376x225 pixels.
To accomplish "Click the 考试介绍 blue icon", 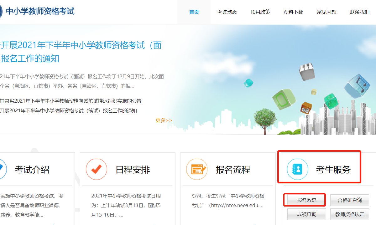I will point(3,169).
